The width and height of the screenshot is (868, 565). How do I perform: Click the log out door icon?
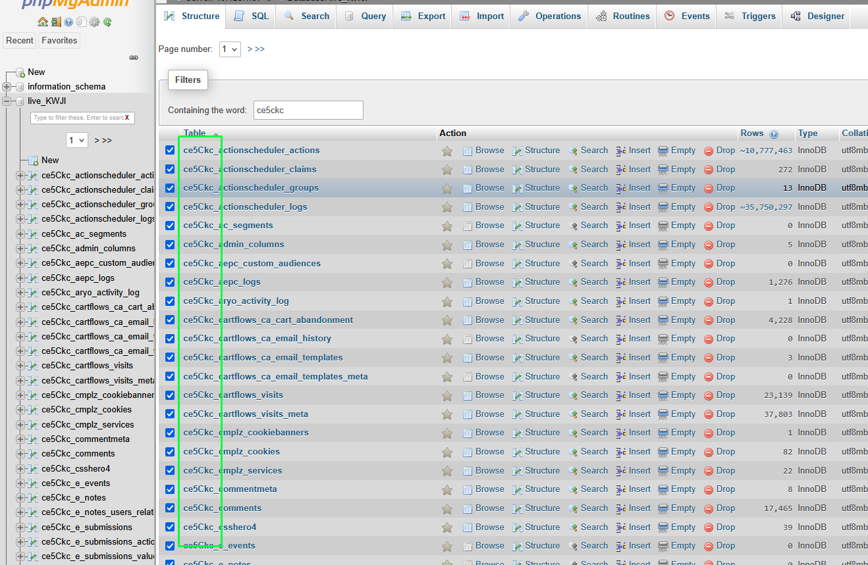[x=55, y=22]
